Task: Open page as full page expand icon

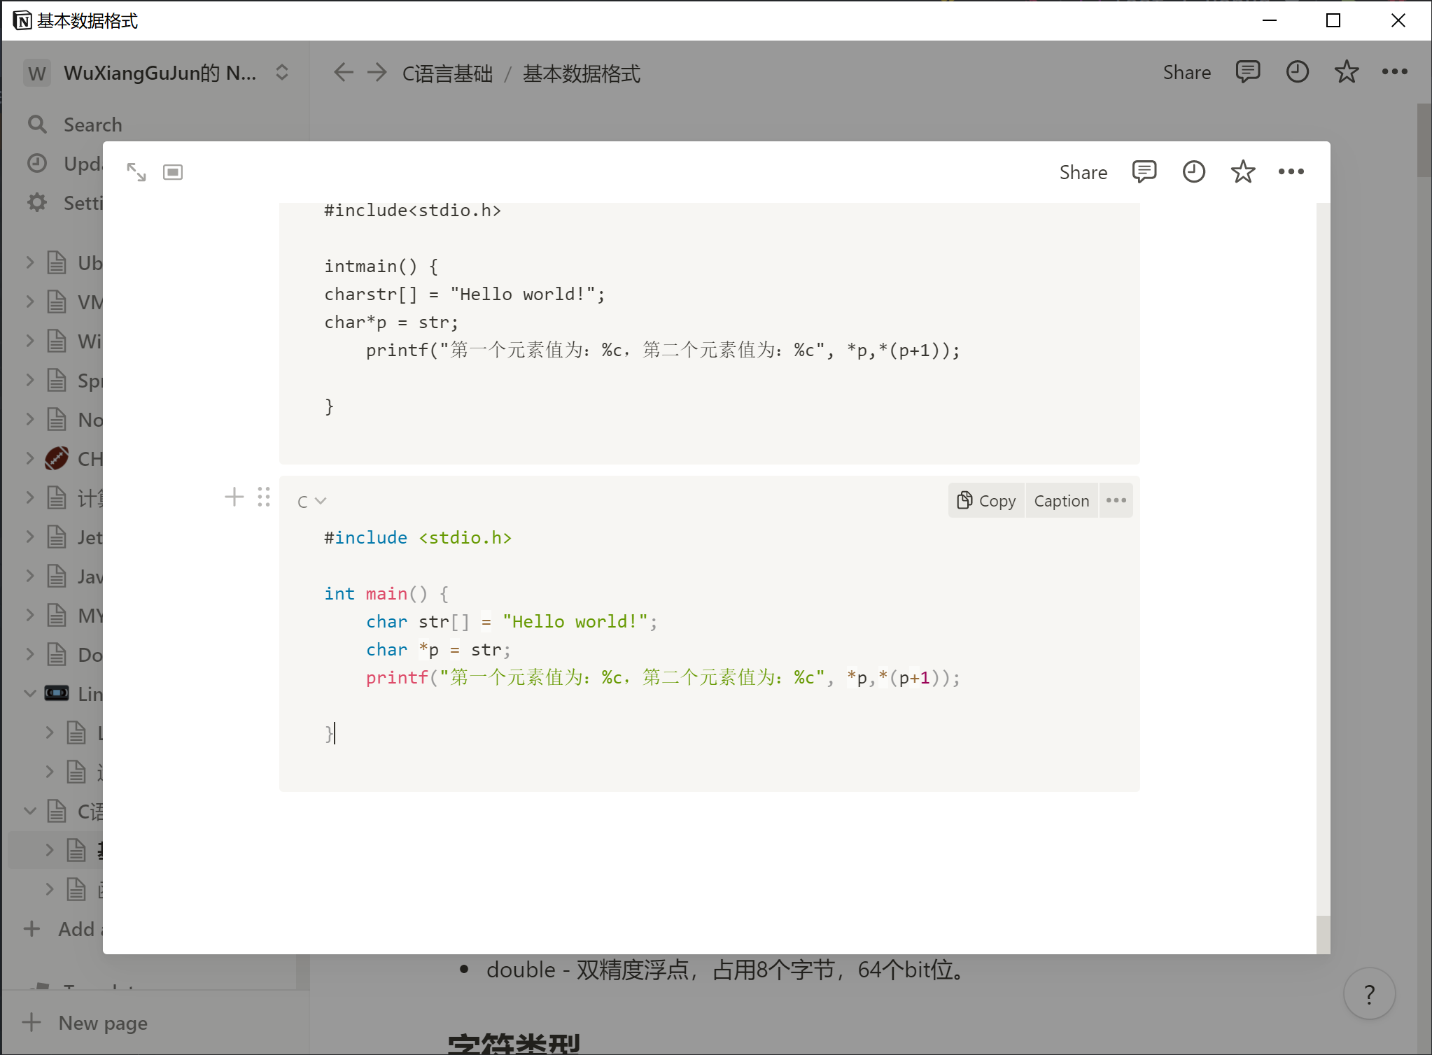Action: [136, 172]
